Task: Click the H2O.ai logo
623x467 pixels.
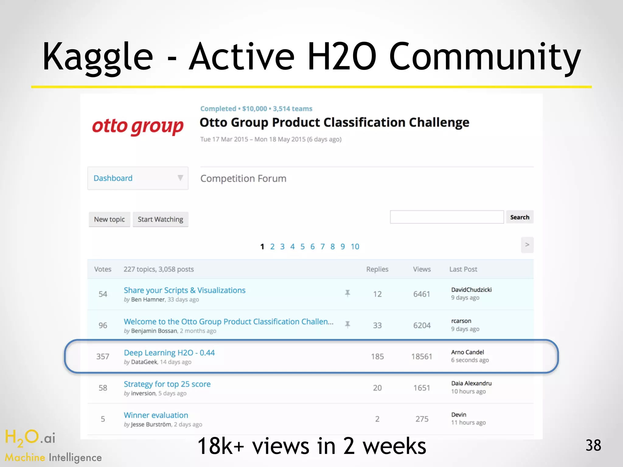Action: 30,438
